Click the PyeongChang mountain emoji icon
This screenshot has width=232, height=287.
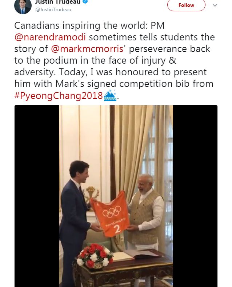110,95
